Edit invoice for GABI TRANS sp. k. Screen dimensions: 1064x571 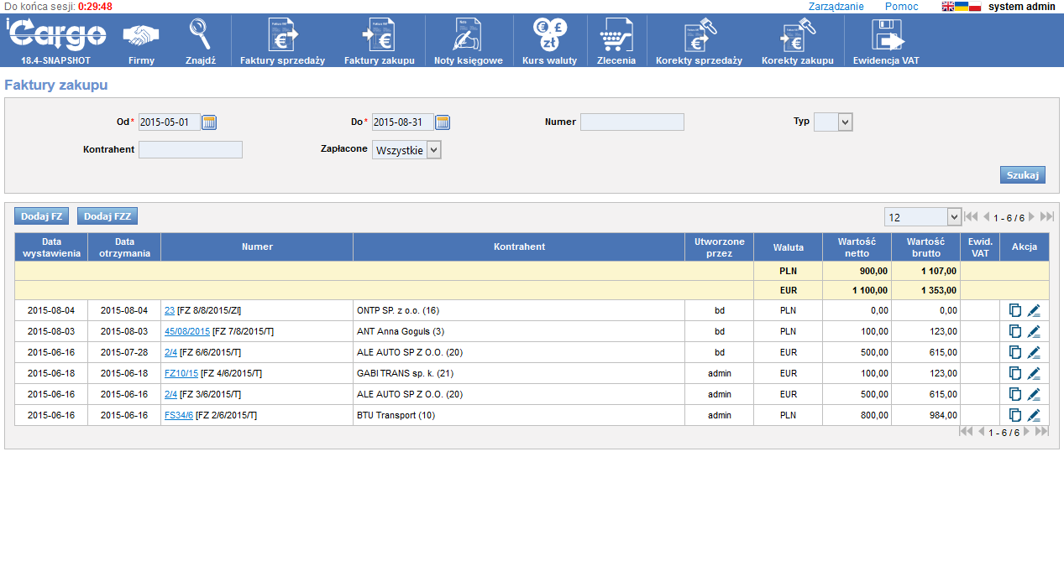pyautogui.click(x=1034, y=373)
